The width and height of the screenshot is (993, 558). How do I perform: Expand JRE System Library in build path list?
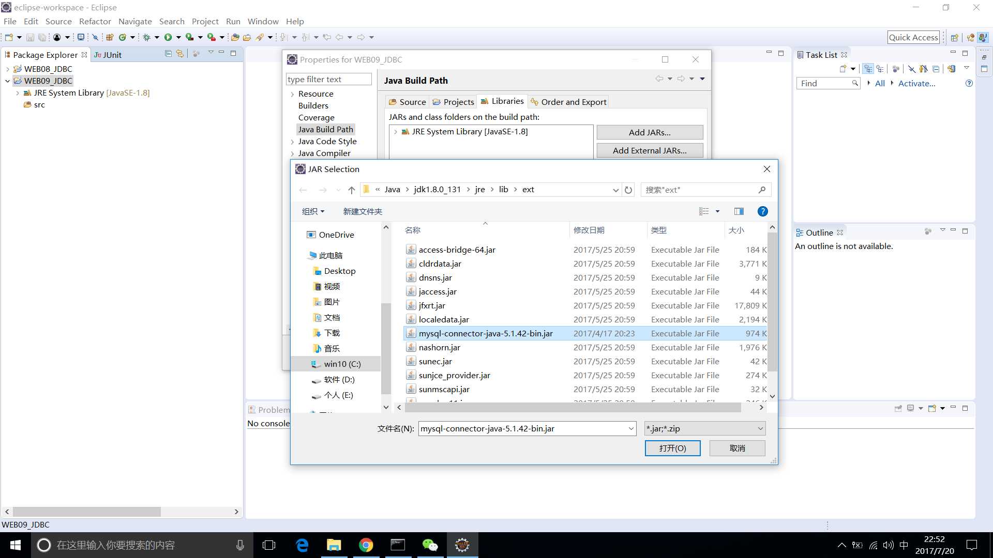click(396, 132)
